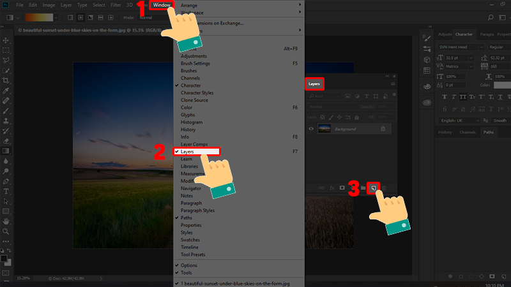Open Brush Settings from panel dock icon
This screenshot has width=511, height=287.
pos(427,38)
